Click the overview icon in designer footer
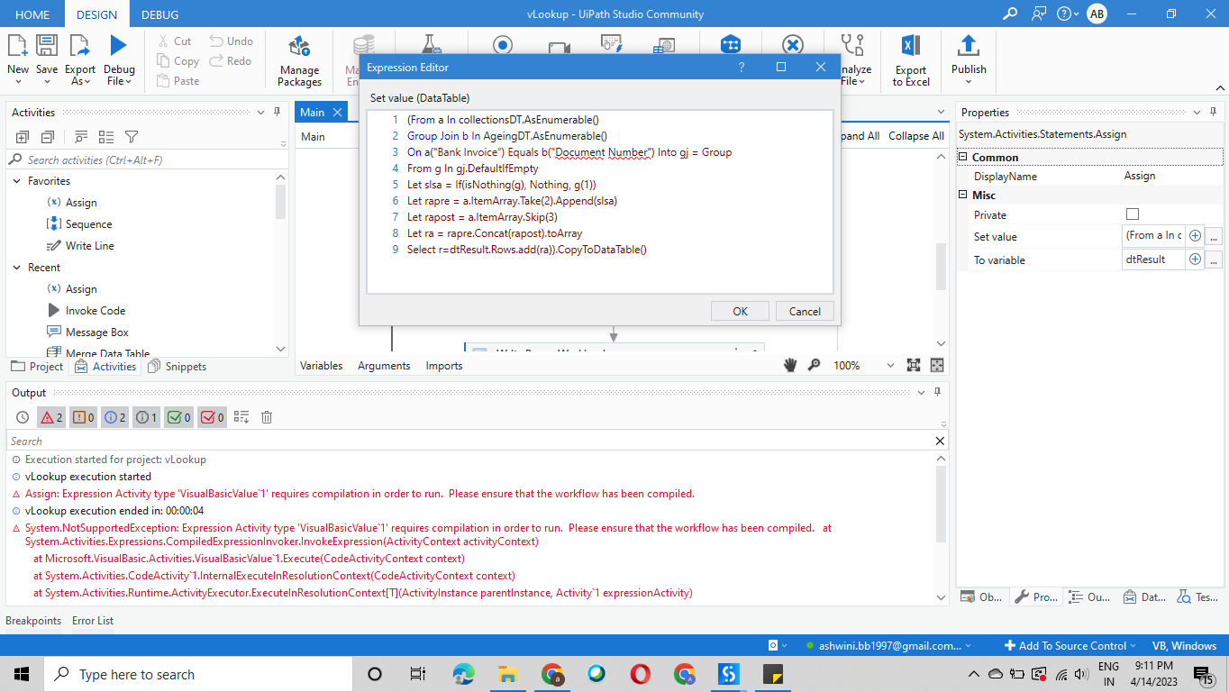The height and width of the screenshot is (692, 1229). pyautogui.click(x=937, y=365)
